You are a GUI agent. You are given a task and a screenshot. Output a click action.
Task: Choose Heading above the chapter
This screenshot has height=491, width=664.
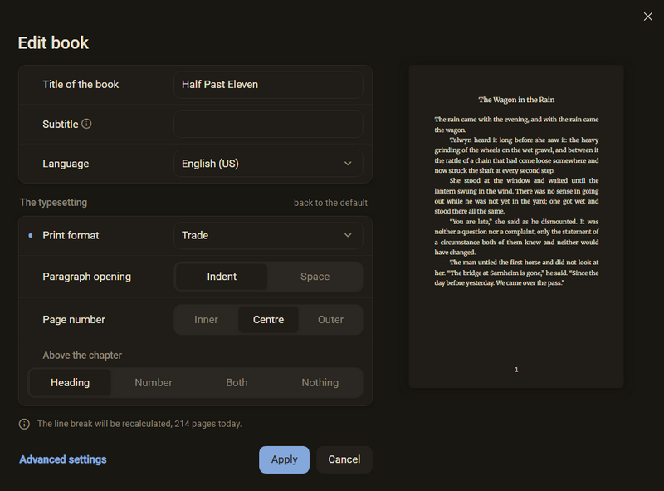71,382
